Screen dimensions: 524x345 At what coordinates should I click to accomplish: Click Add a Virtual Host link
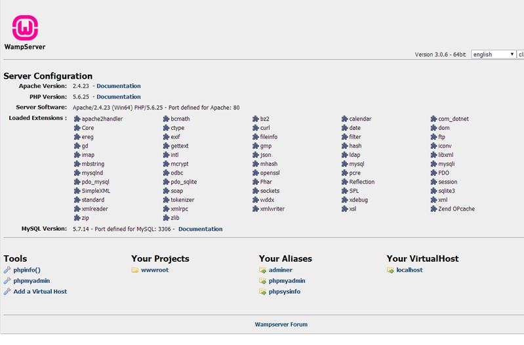[x=40, y=291]
